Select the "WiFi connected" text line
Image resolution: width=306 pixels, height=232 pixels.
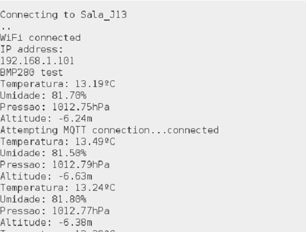tap(41, 37)
